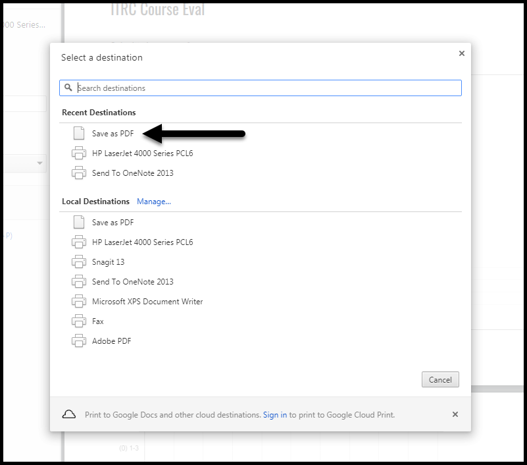
Task: Click the Adobe PDF printer icon
Action: (x=79, y=341)
